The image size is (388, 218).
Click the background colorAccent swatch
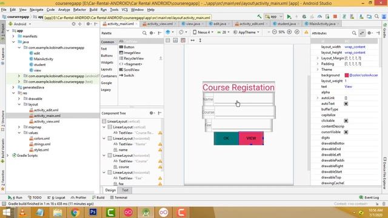[346, 75]
